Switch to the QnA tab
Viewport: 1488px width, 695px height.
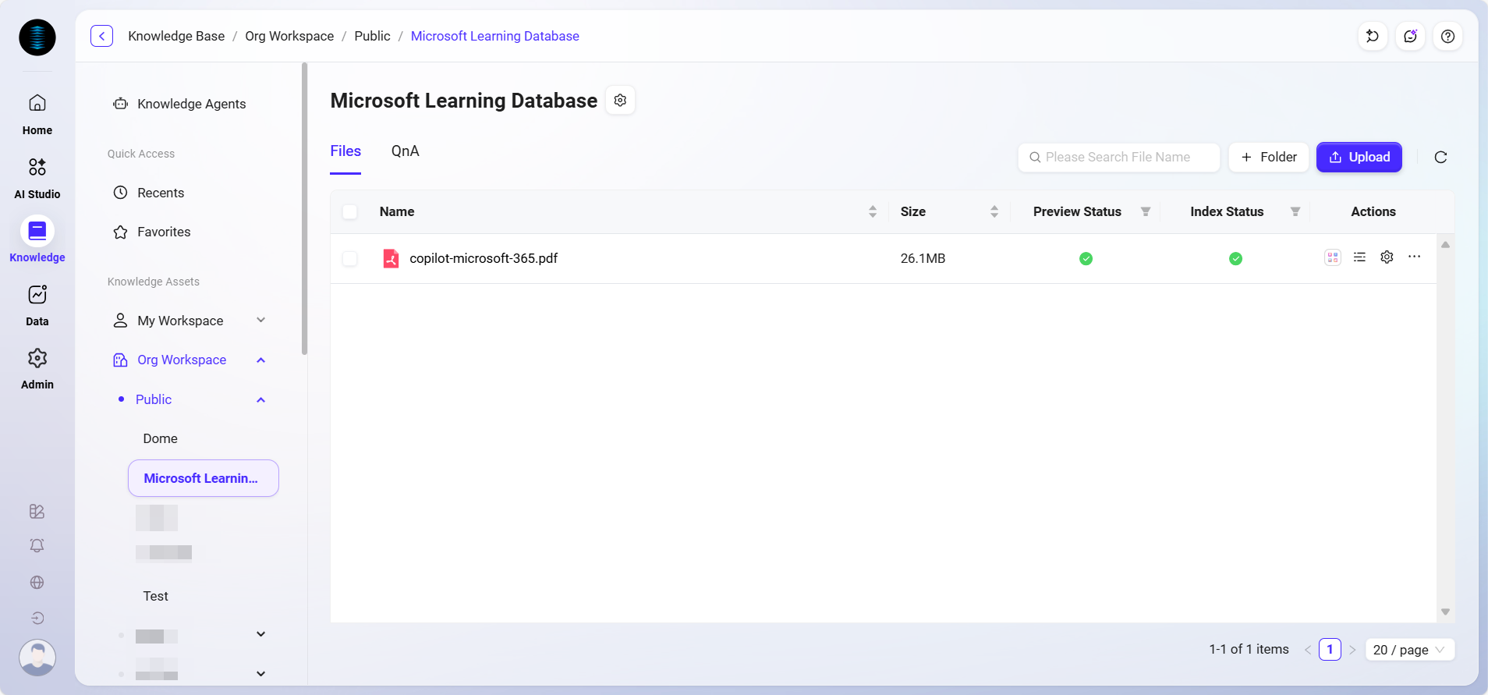pos(405,151)
